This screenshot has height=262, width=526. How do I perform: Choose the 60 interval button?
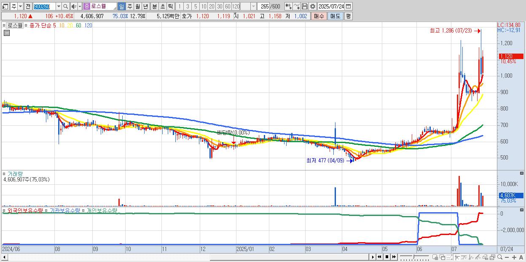click(228, 6)
